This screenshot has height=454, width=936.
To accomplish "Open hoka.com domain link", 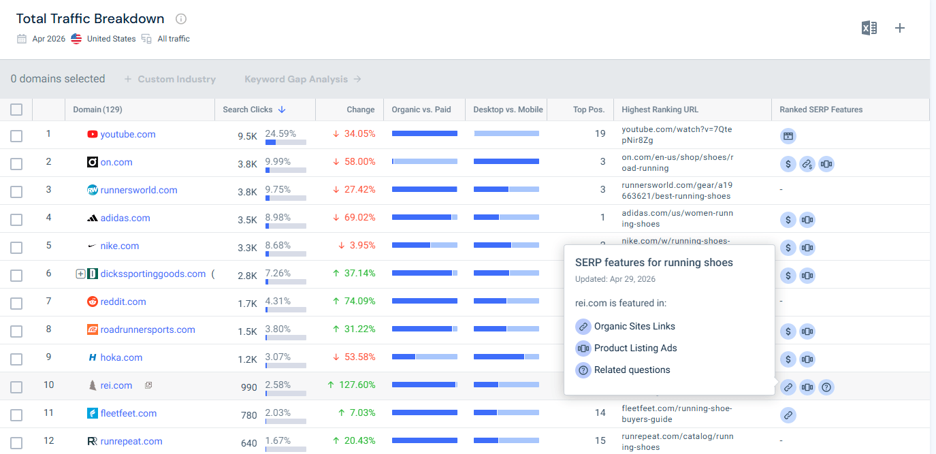I will (x=121, y=357).
